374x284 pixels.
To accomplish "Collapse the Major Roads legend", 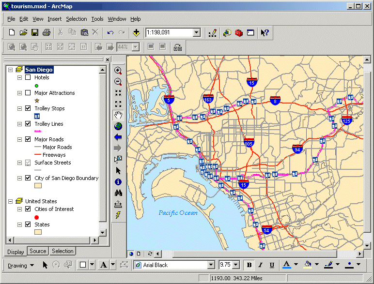I will pos(19,139).
